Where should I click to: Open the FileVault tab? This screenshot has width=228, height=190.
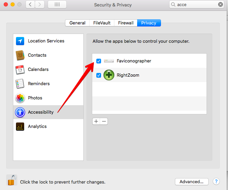coord(102,23)
